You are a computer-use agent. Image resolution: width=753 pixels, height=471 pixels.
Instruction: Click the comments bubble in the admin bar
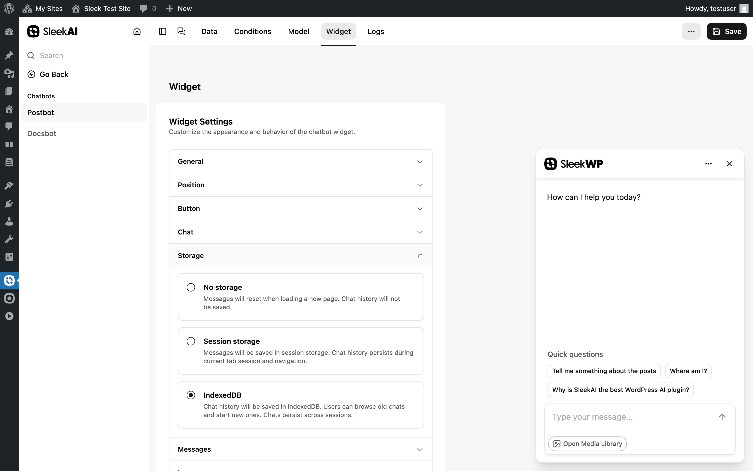(144, 8)
